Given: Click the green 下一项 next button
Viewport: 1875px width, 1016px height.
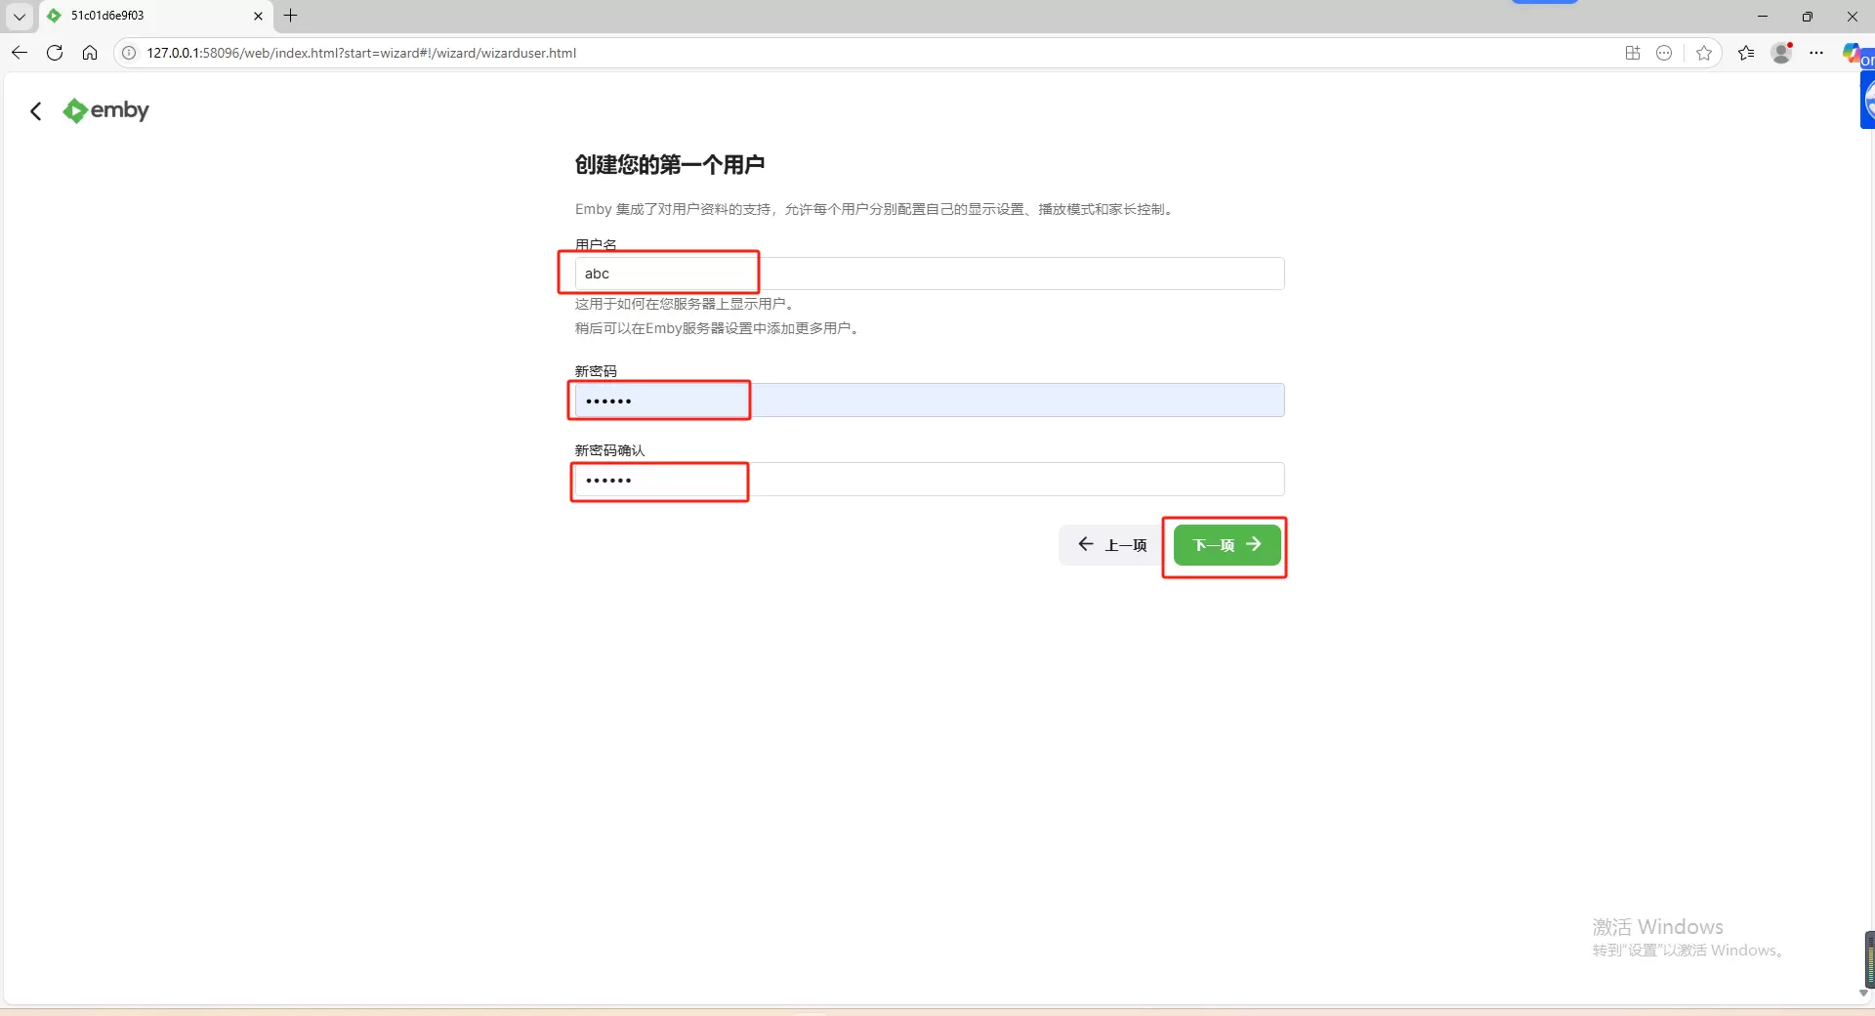Looking at the screenshot, I should tap(1227, 545).
